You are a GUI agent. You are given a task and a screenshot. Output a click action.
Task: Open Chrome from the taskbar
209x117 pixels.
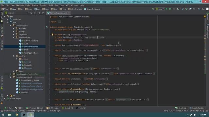point(17,115)
